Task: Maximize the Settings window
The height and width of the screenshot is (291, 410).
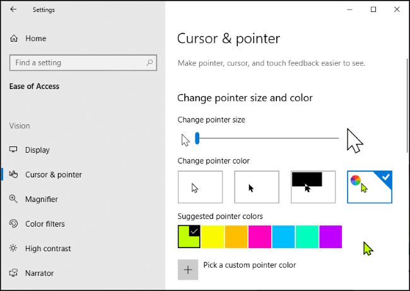Action: tap(373, 9)
